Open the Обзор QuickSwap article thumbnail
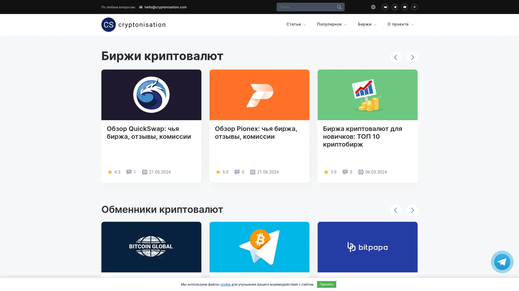 tap(151, 95)
